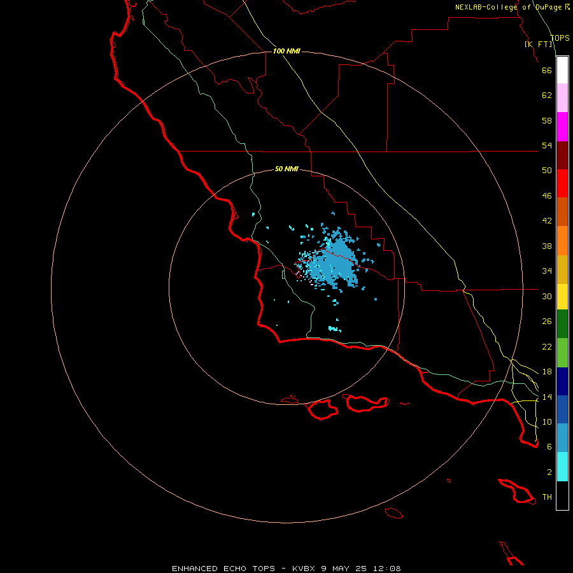Image resolution: width=573 pixels, height=573 pixels.
Task: Click the cyan echo patch near the south coast
Action: [x=334, y=329]
